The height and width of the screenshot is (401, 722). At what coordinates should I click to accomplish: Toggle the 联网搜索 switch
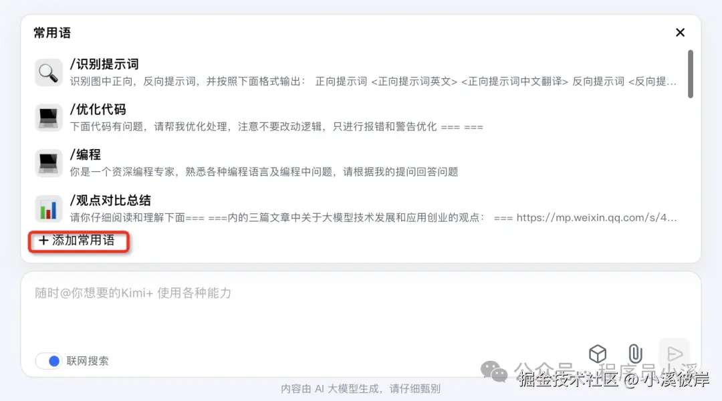[49, 361]
